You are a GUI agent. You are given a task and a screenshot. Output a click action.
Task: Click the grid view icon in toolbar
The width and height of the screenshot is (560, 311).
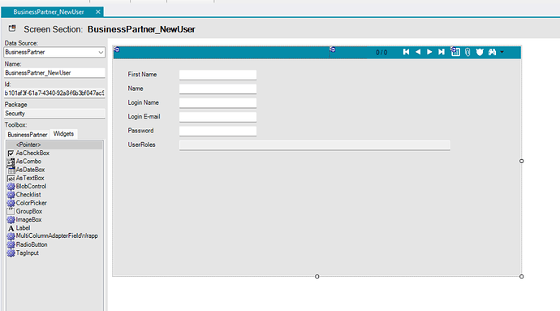(455, 52)
